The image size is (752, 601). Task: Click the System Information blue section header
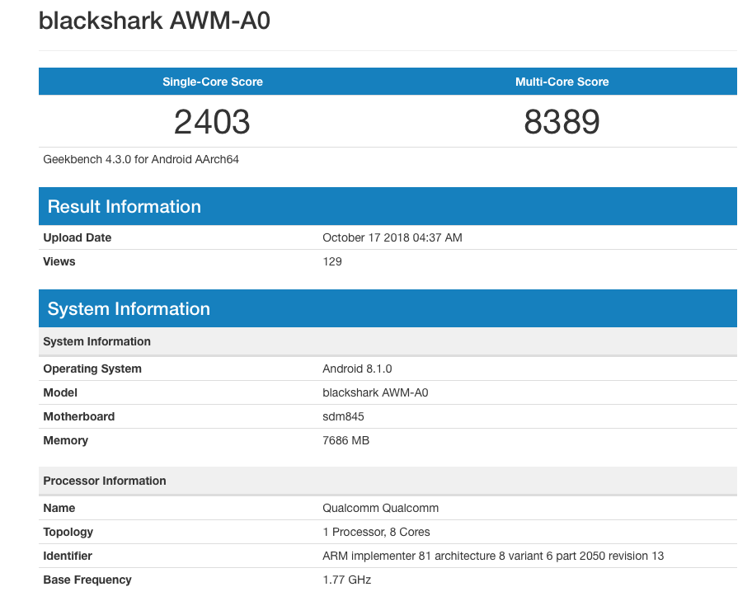click(x=129, y=309)
